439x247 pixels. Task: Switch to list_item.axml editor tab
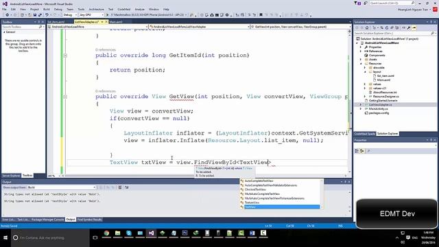(x=56, y=22)
